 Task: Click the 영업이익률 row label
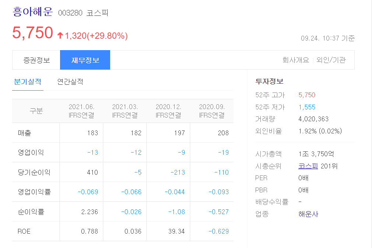pos(34,192)
